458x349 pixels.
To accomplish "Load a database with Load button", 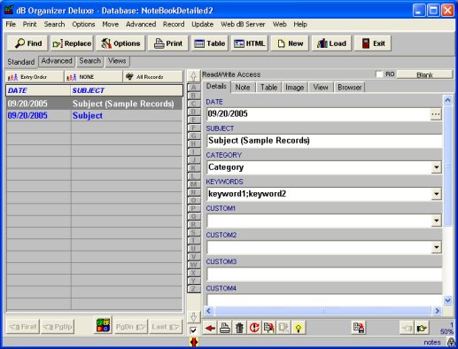I will 331,43.
